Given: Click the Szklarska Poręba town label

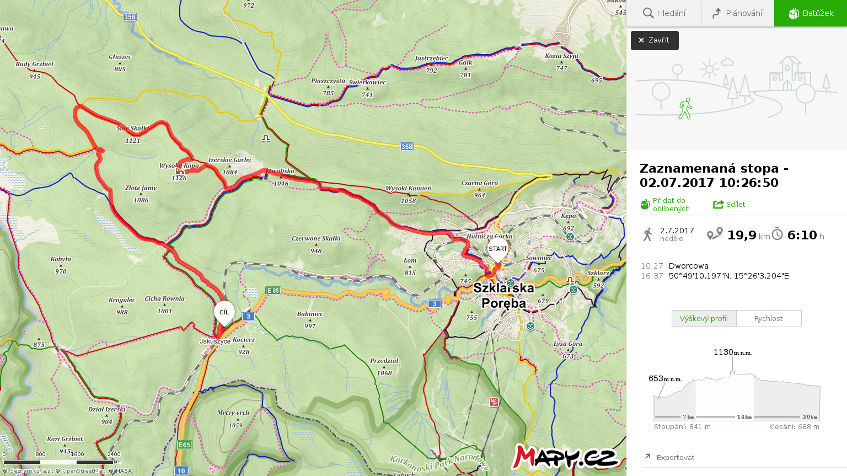Looking at the screenshot, I should [504, 296].
